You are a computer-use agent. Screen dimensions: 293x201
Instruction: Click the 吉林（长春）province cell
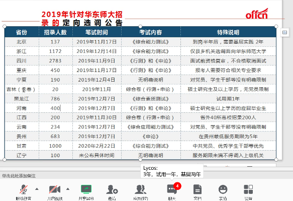[22, 89]
